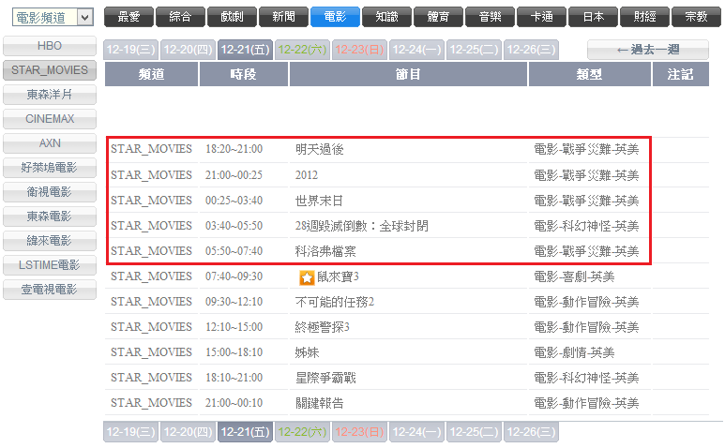
Task: Switch to bottom date tab 12-20(四)
Action: coord(189,432)
